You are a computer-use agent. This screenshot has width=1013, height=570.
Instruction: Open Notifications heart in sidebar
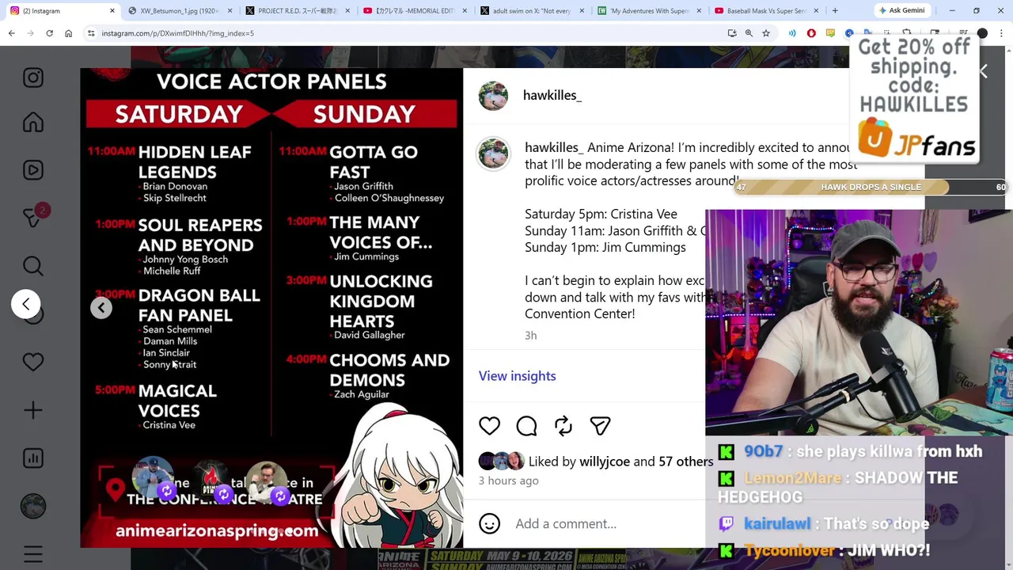coord(33,362)
